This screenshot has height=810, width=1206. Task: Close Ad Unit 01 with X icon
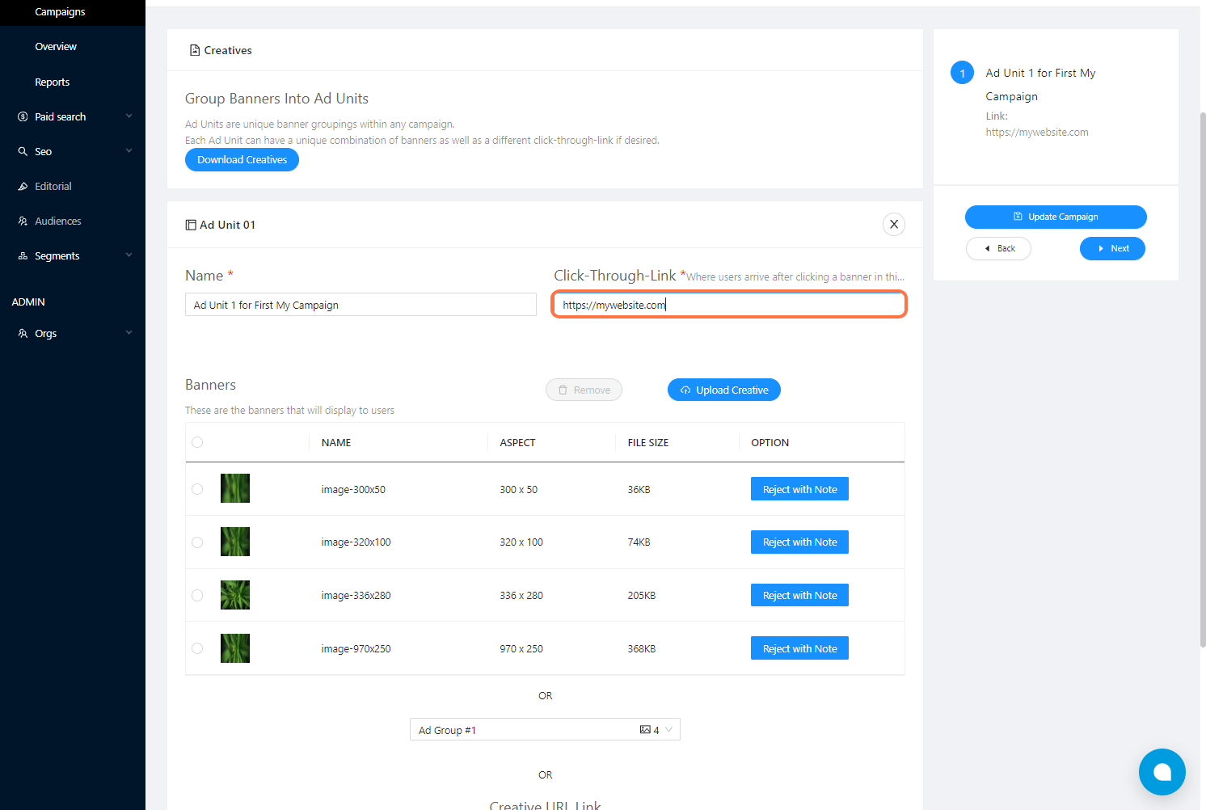pos(893,225)
